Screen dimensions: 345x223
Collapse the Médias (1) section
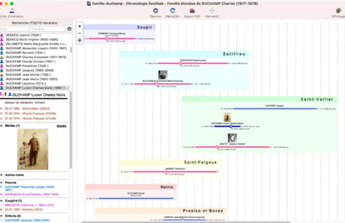(x=2, y=126)
